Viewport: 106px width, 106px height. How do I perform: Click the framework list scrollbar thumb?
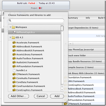[x=62, y=28]
